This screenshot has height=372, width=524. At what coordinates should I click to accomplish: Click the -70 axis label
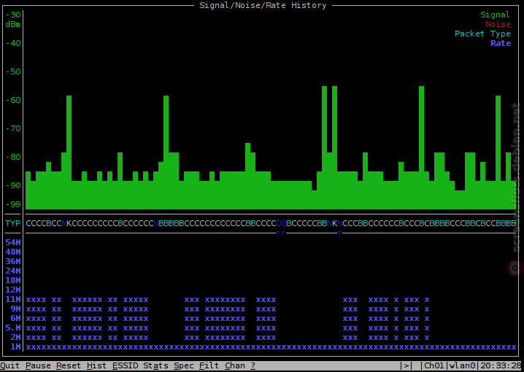pos(13,128)
